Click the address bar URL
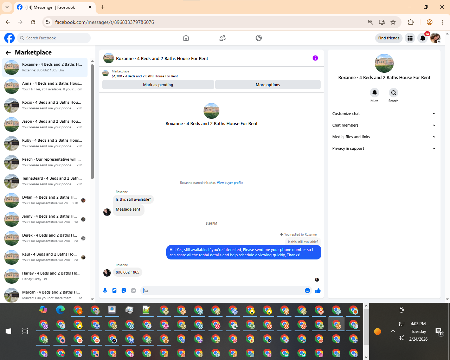This screenshot has height=360, width=450. [x=104, y=22]
